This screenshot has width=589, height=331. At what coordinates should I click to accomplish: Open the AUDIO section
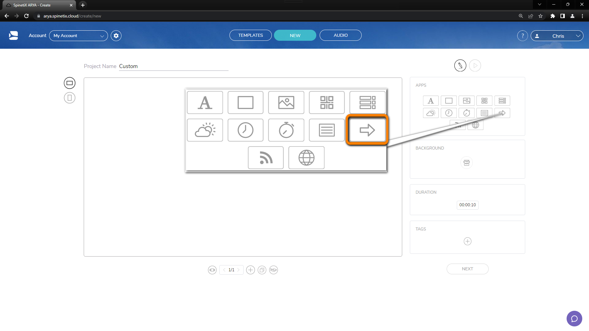click(341, 35)
